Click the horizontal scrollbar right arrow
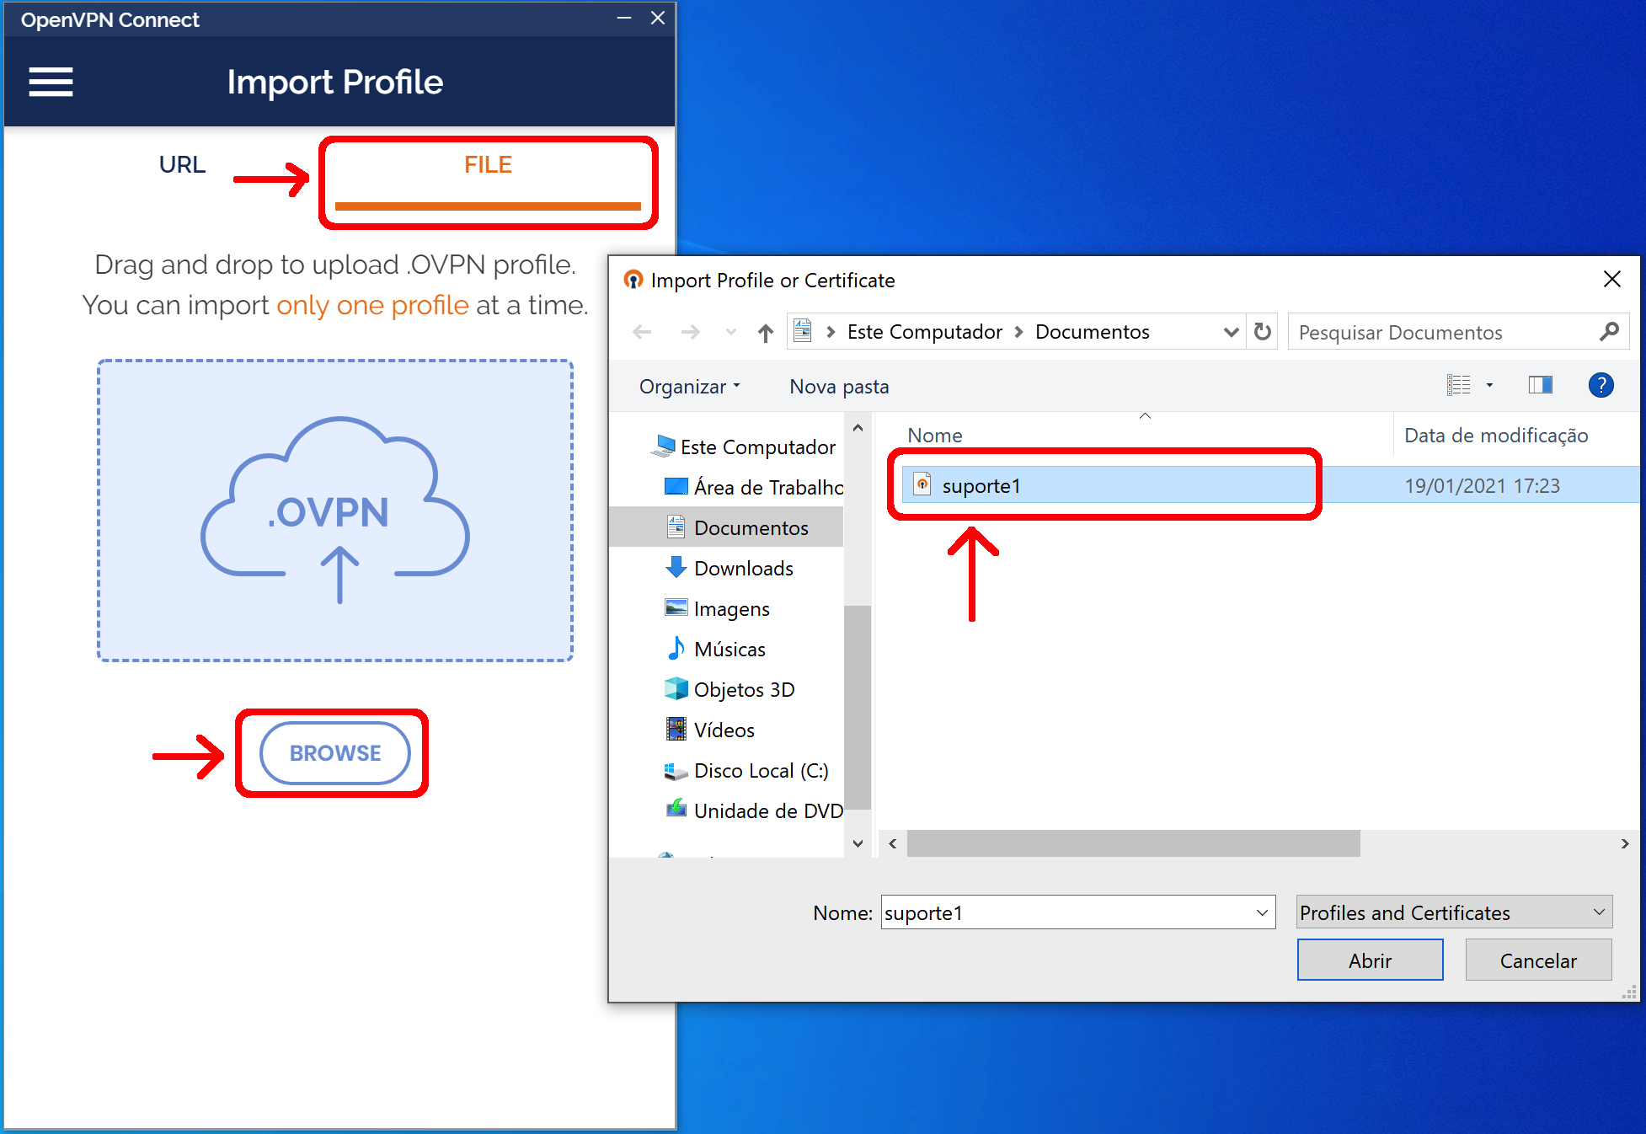This screenshot has height=1134, width=1646. tap(1624, 843)
